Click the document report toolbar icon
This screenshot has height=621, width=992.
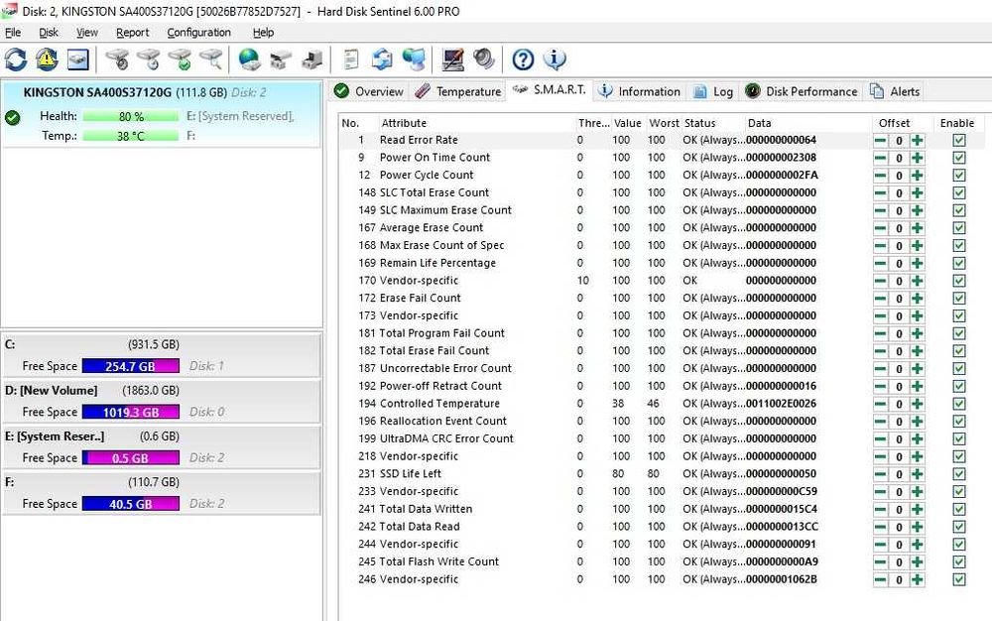pyautogui.click(x=350, y=61)
